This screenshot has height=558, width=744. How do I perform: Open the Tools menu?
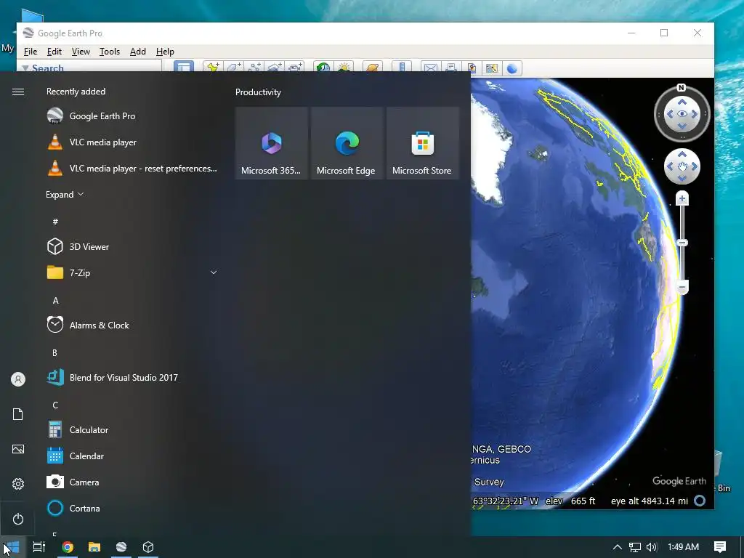[x=110, y=52]
